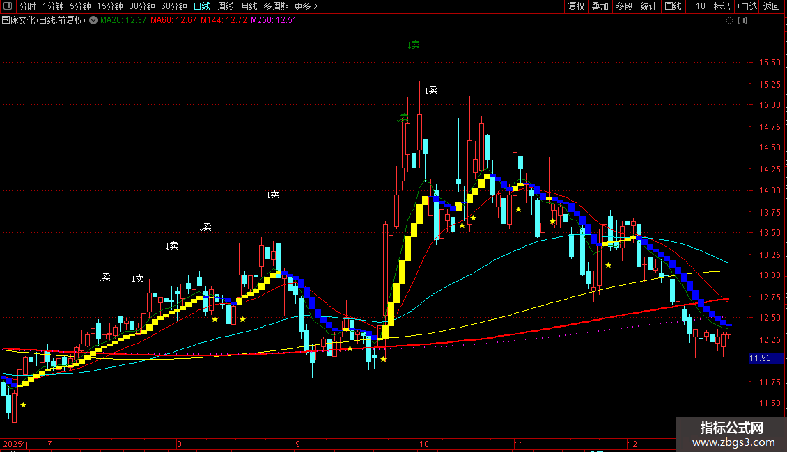Select the 30分钟 period
Viewport: 787px width, 452px height.
point(142,6)
